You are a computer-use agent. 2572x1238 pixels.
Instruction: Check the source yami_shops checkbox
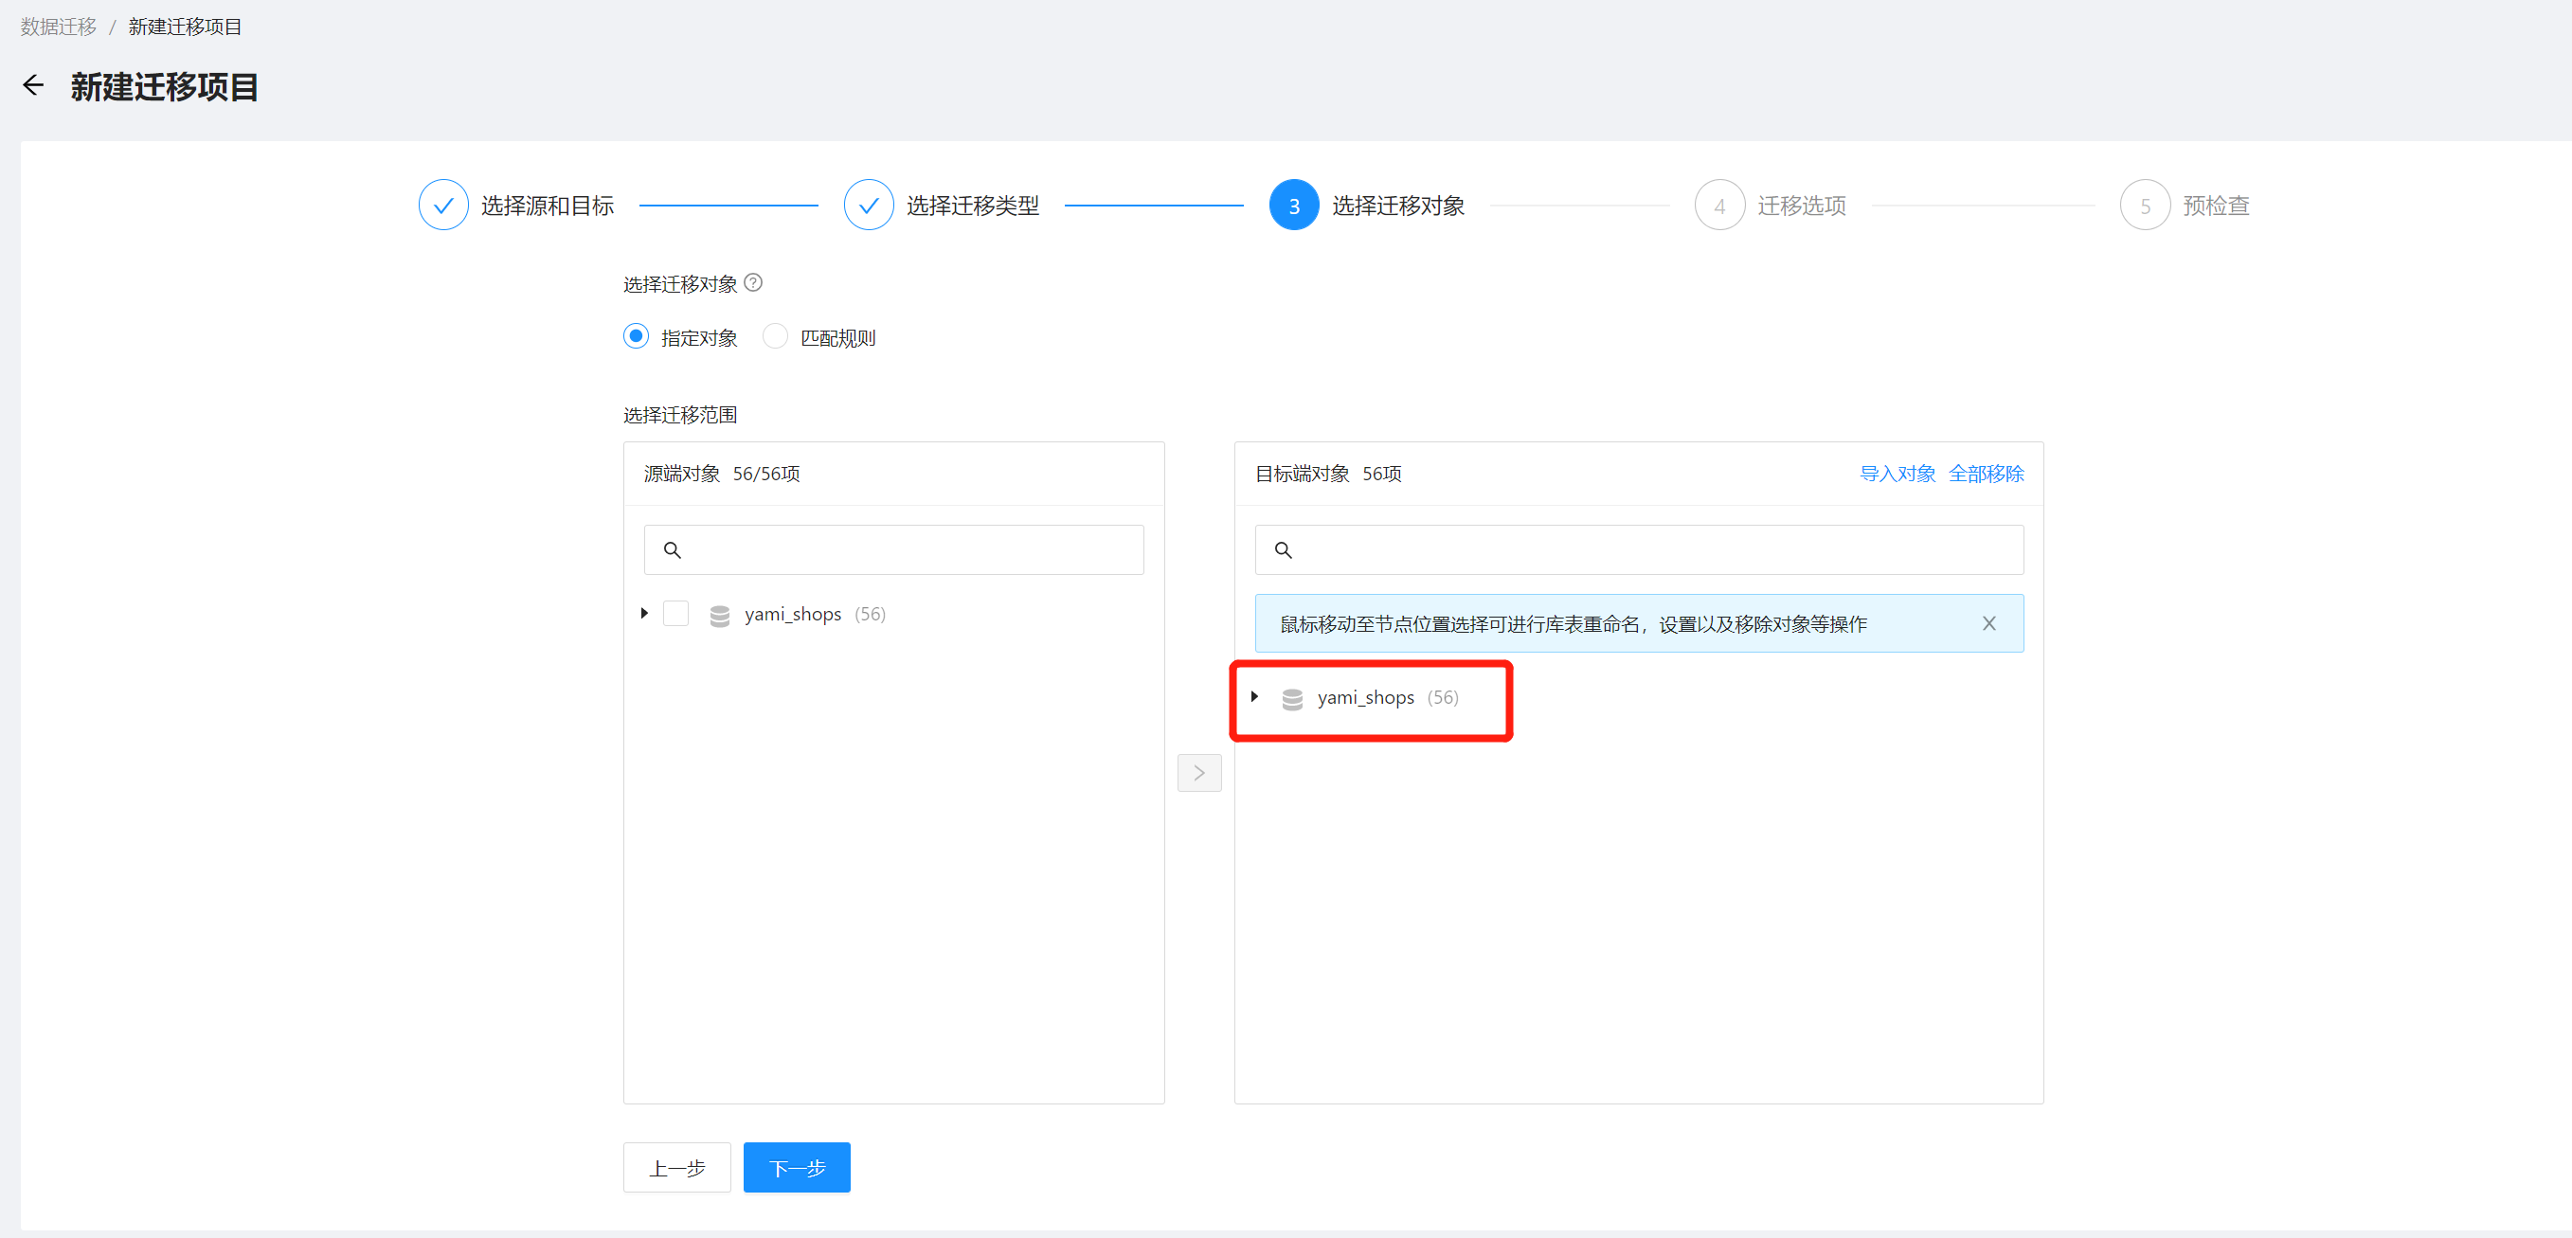click(x=676, y=614)
